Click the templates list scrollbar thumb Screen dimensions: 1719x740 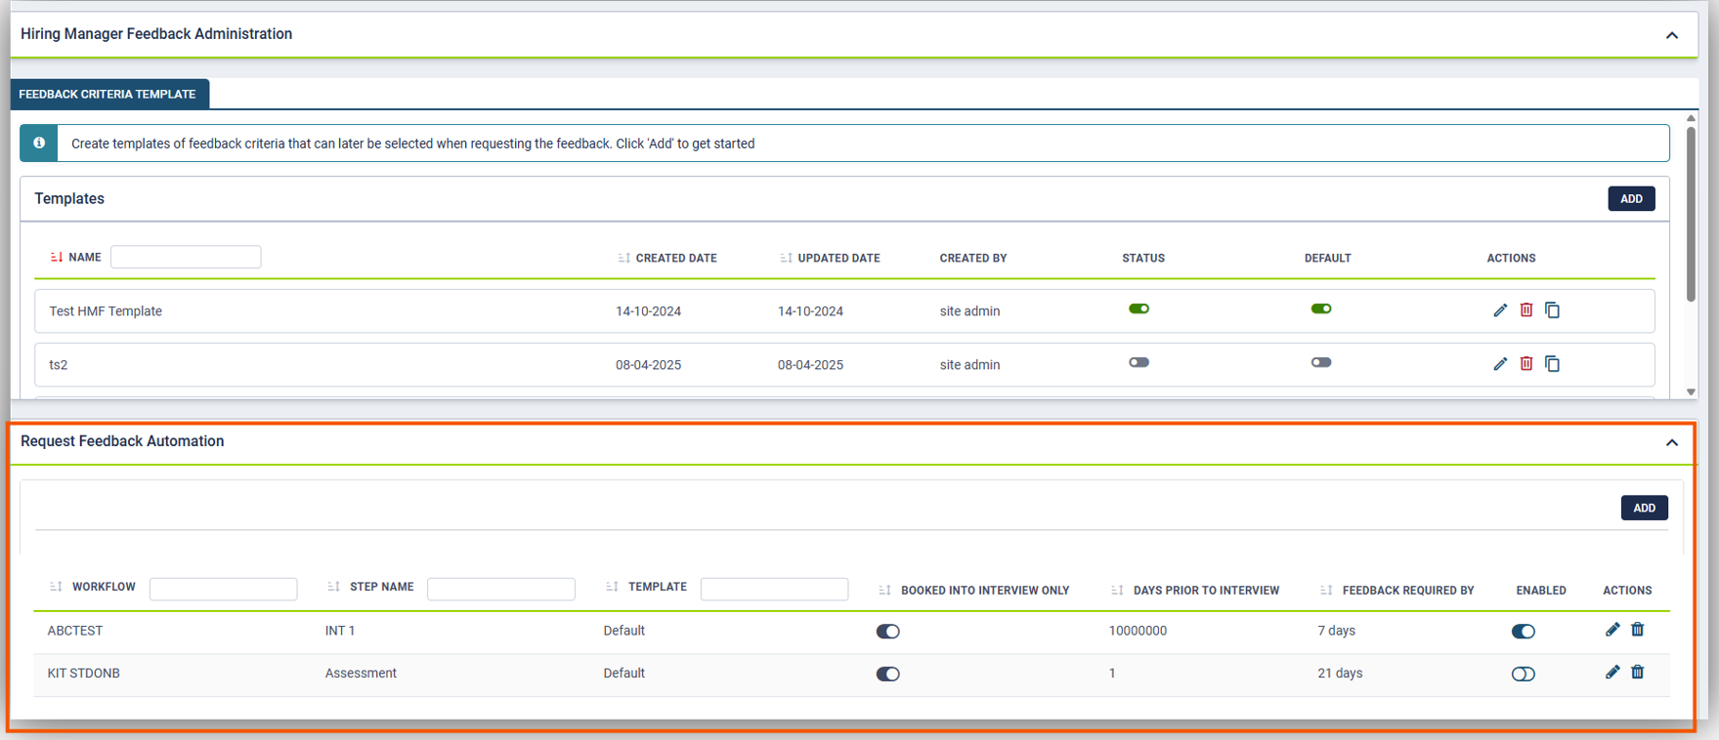tap(1691, 214)
